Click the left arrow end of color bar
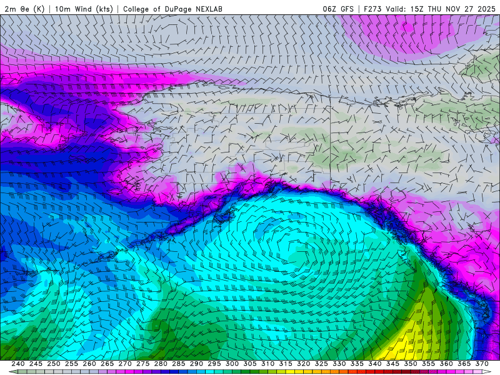500x375 pixels. pyautogui.click(x=13, y=372)
